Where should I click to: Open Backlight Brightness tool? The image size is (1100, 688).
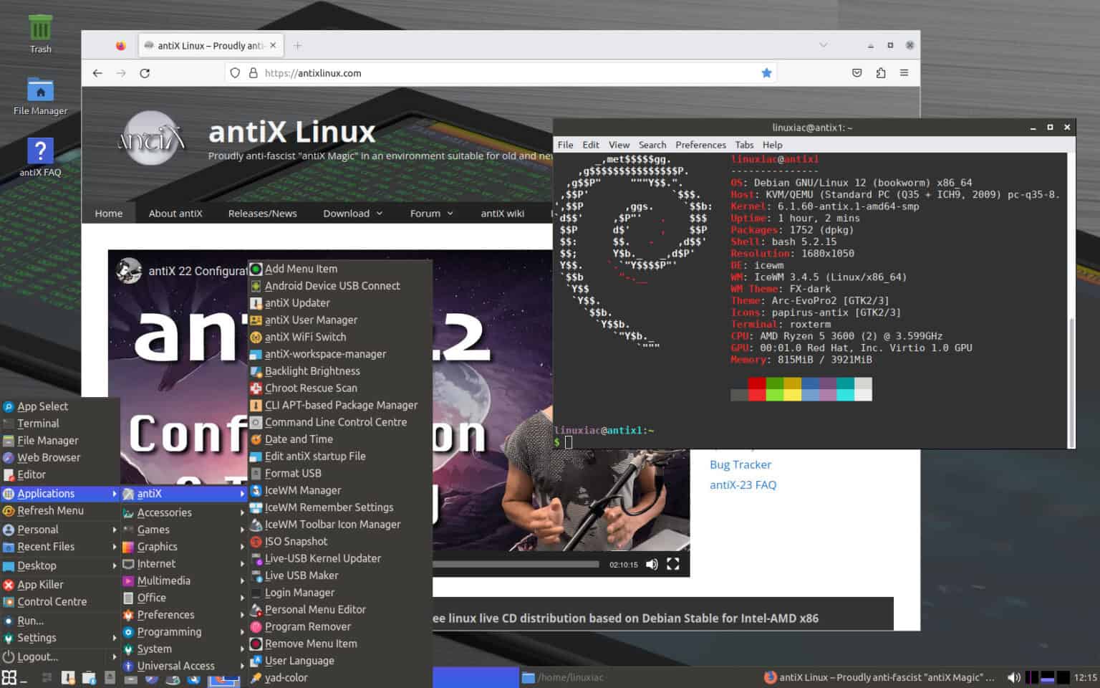(x=312, y=371)
